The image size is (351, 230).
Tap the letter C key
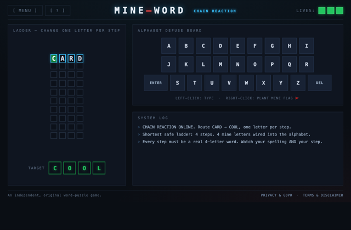pos(203,46)
